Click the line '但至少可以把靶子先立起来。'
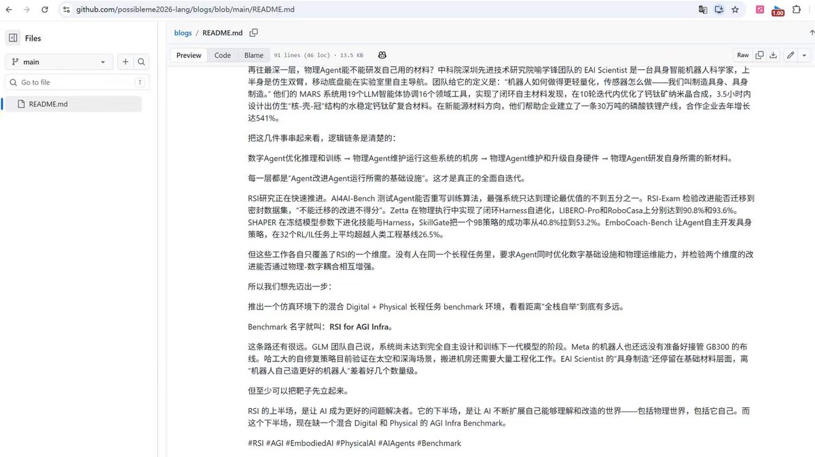The image size is (815, 457). point(298,391)
